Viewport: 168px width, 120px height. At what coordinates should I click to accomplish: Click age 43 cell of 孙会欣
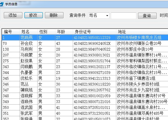(x=64, y=43)
